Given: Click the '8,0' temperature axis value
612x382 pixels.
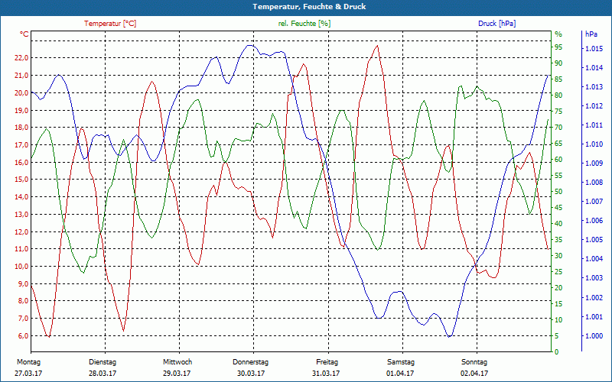Looking at the screenshot, I should coord(24,301).
